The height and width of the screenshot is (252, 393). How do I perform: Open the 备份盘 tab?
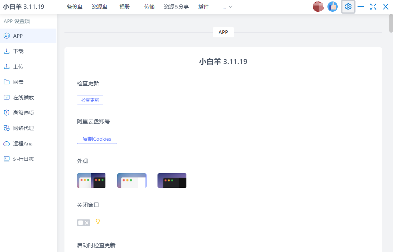[75, 7]
